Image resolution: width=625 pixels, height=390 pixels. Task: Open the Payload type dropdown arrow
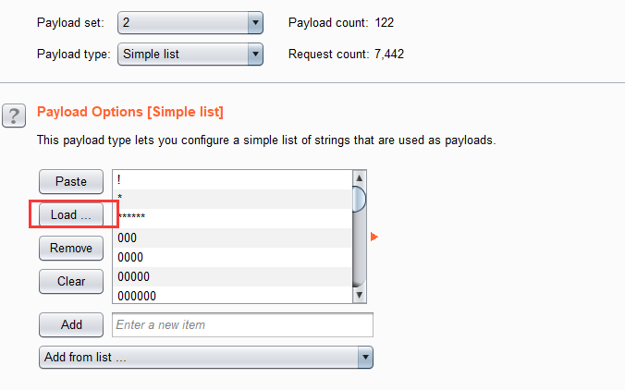(x=255, y=55)
